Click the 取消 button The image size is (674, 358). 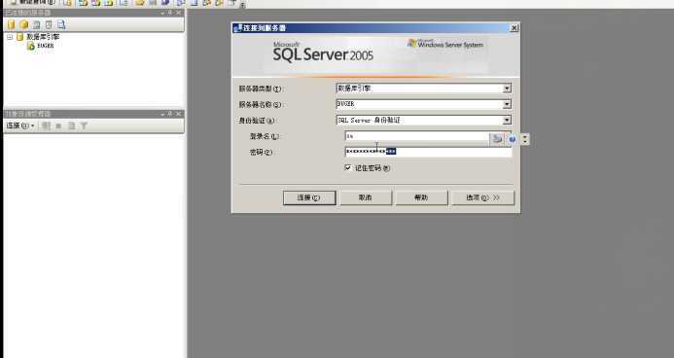pos(366,197)
